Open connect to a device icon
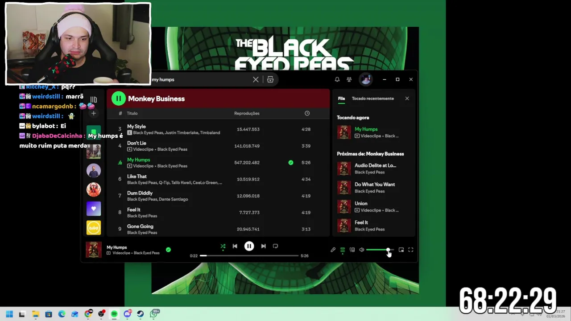 (x=352, y=250)
